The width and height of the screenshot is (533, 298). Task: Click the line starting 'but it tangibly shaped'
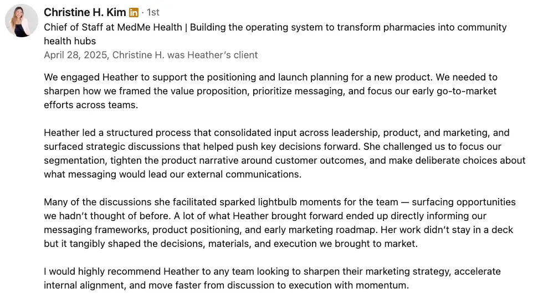231,244
